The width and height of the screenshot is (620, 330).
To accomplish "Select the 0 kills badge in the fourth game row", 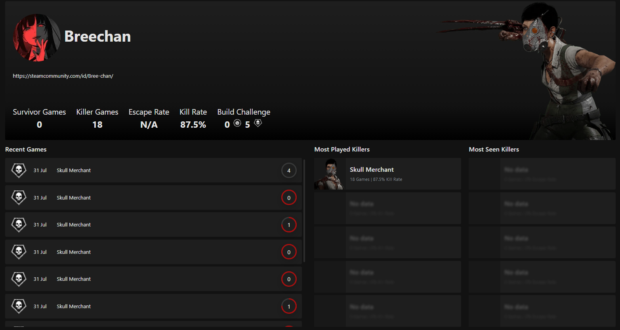I will coord(289,252).
